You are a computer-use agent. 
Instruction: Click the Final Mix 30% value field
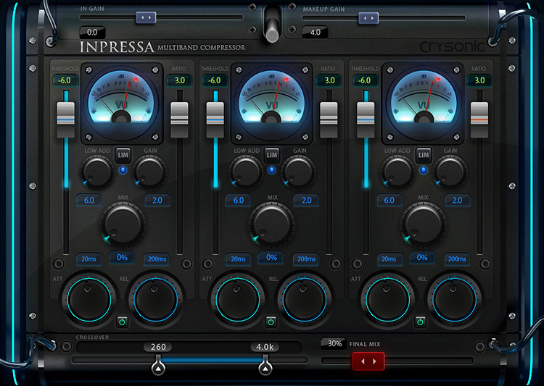click(334, 343)
